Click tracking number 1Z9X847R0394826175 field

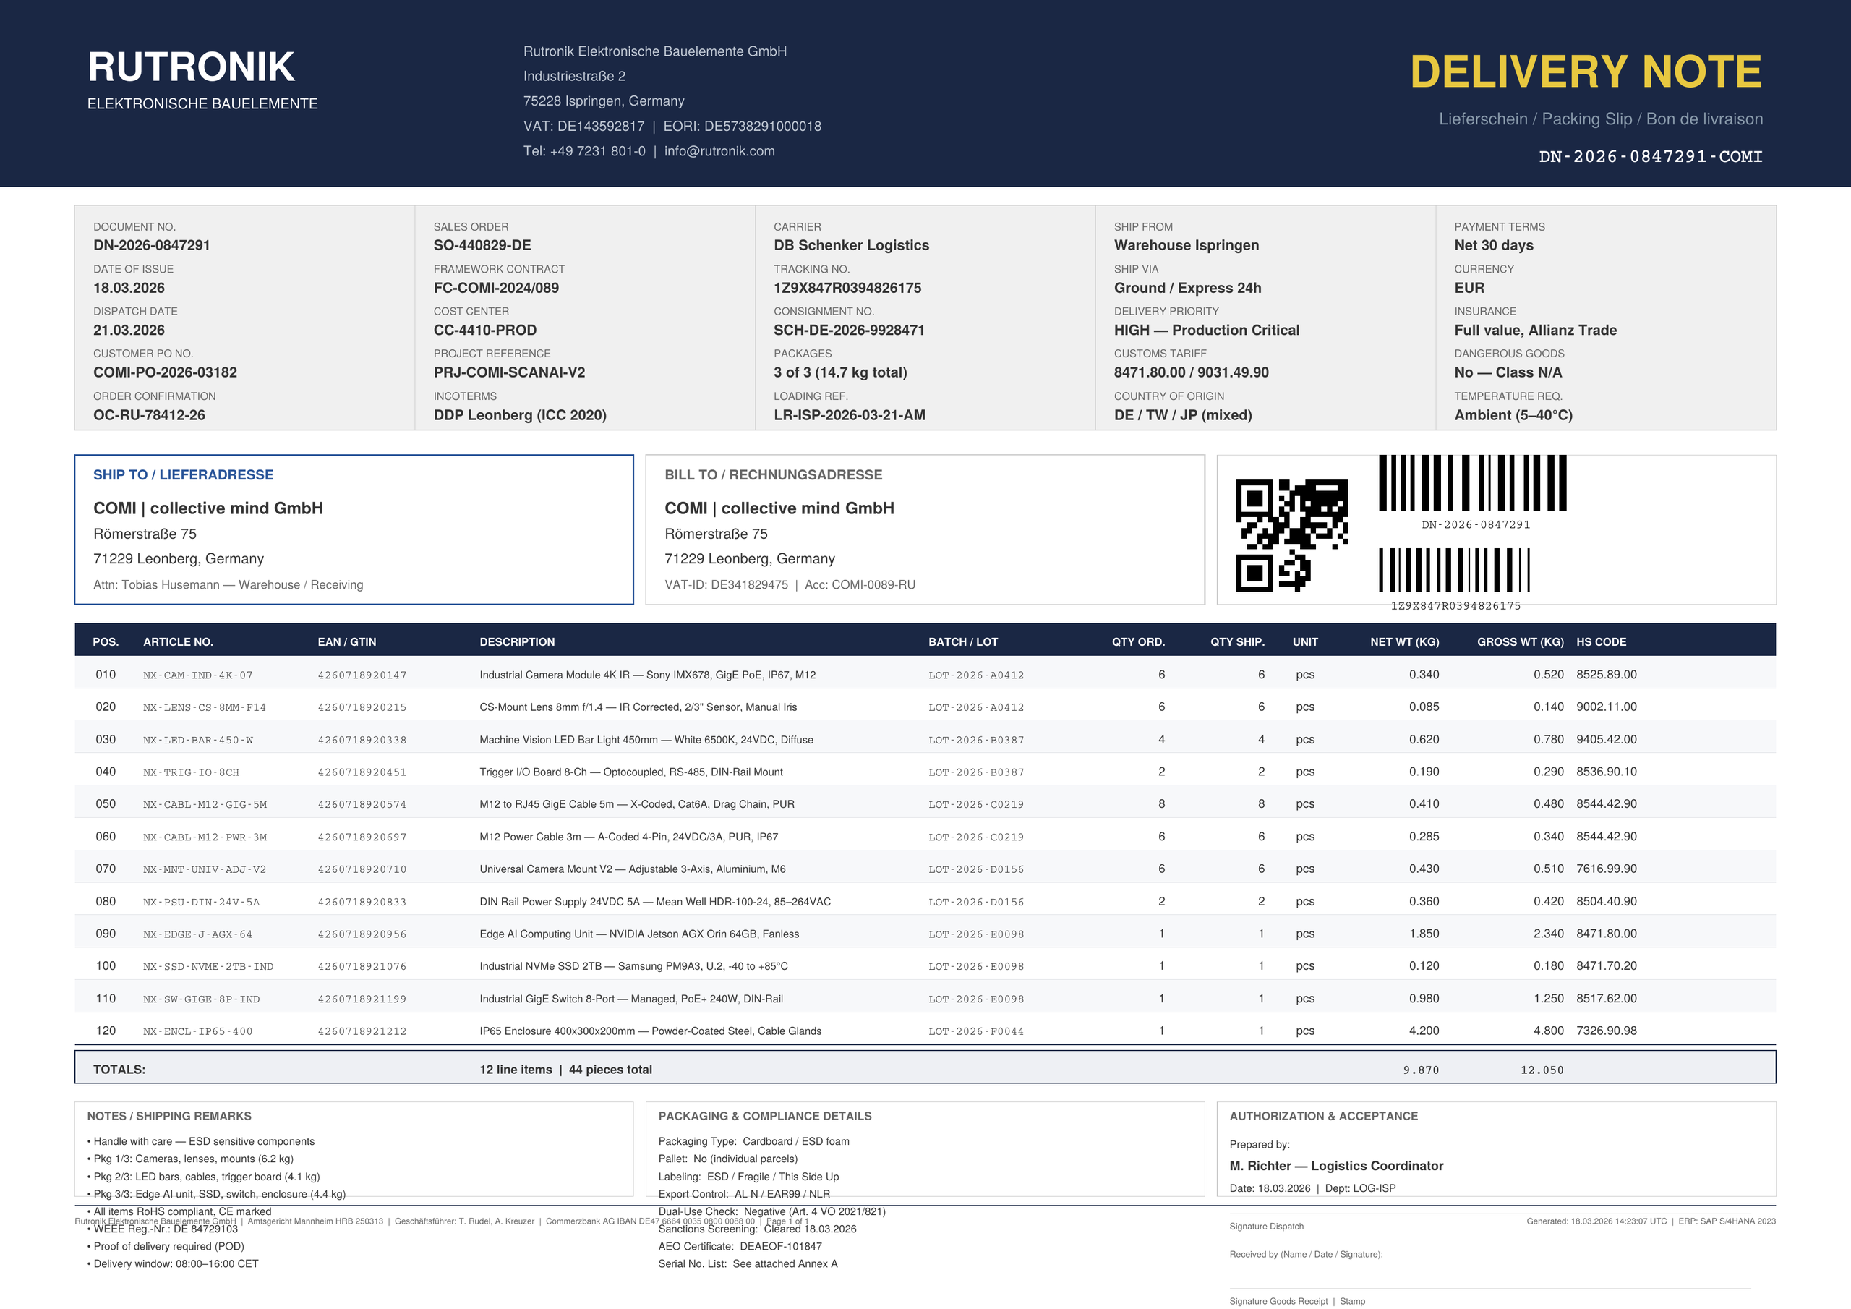847,288
